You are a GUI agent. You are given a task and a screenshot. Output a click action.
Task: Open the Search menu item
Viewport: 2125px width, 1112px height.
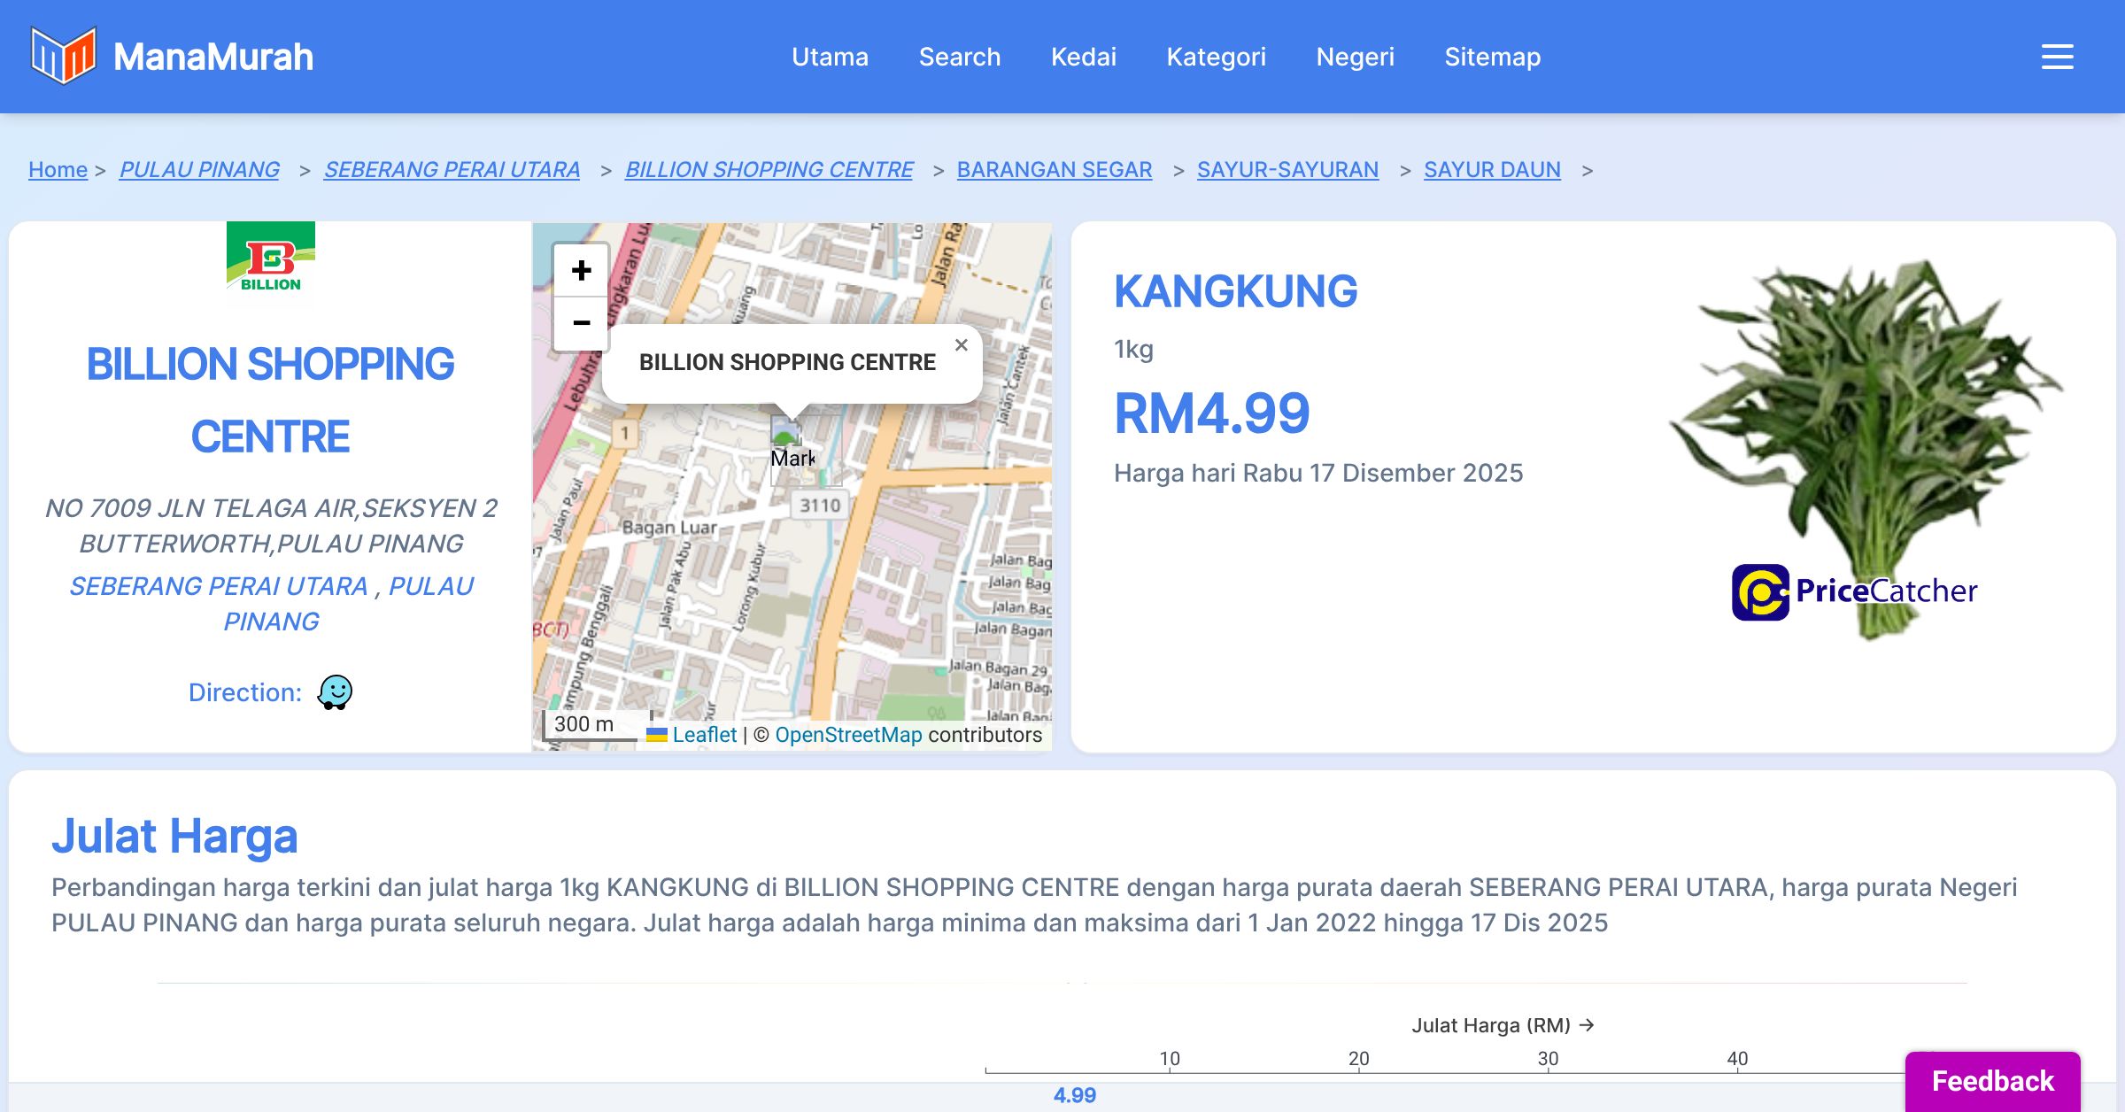pyautogui.click(x=959, y=57)
